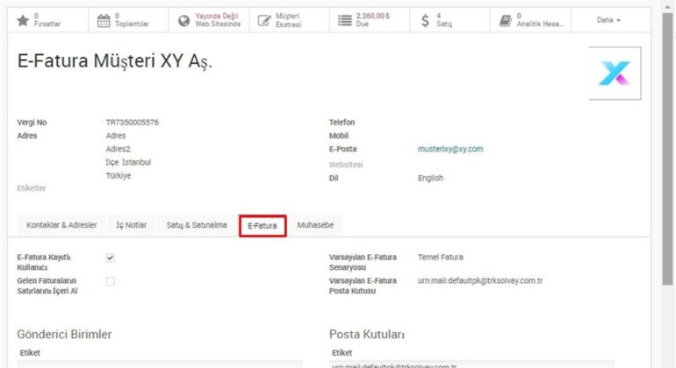Click the Türkiye country value
Viewport: 676px width, 368px height.
pos(119,175)
